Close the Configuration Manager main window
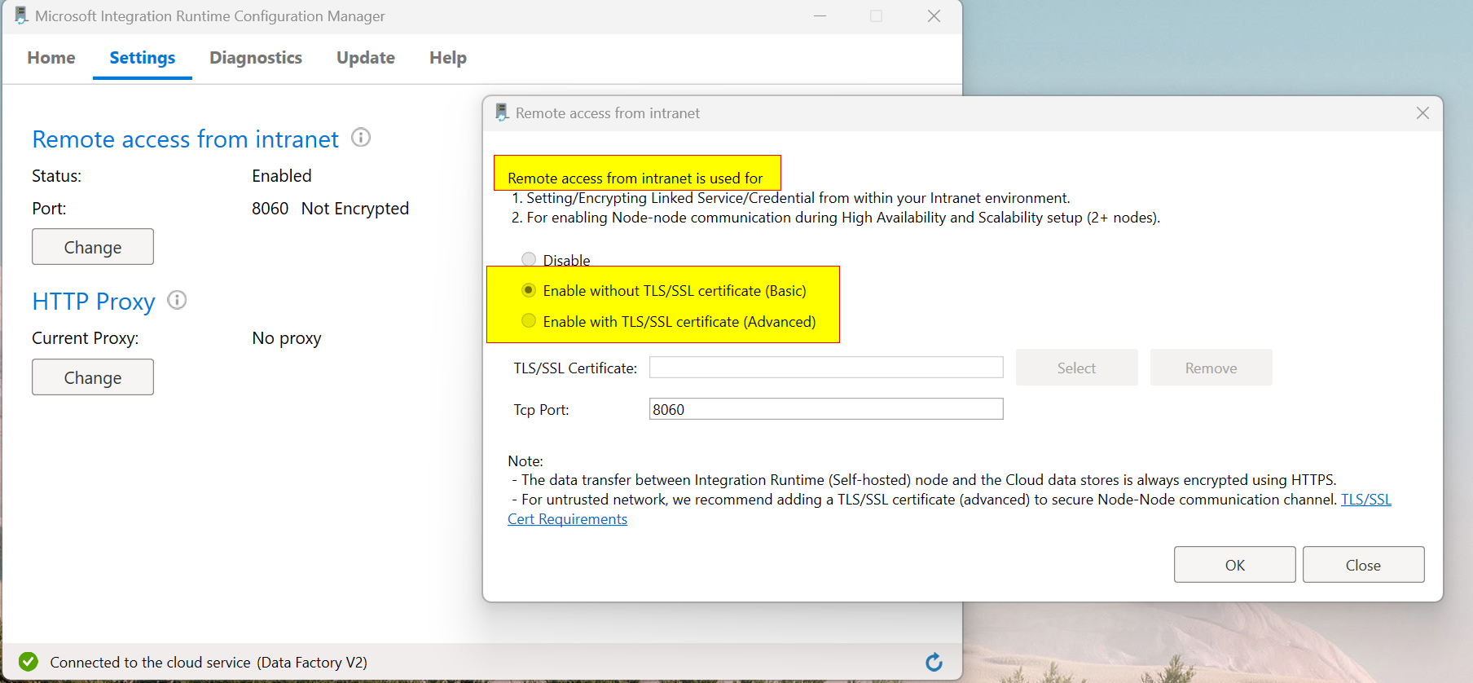The image size is (1473, 683). pos(934,16)
